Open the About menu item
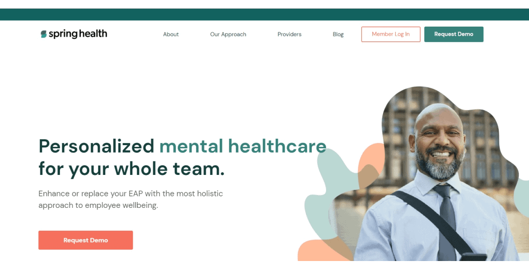The image size is (529, 269). (x=170, y=35)
